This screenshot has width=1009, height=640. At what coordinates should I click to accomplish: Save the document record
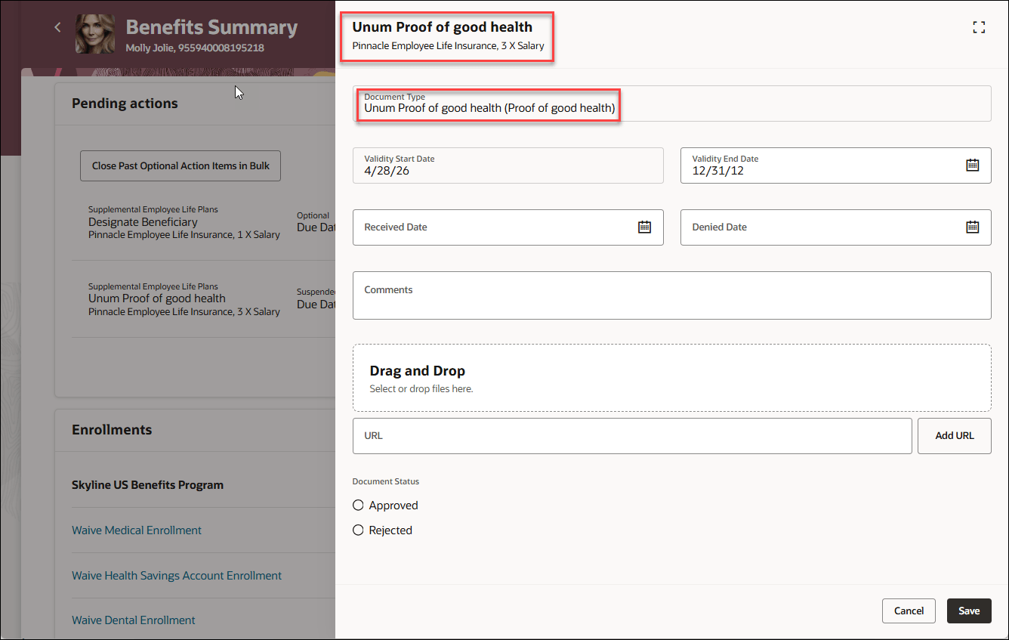point(969,611)
